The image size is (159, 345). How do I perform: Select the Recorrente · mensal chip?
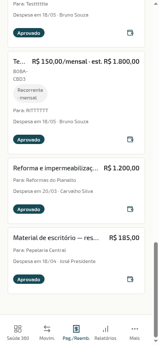point(30,94)
